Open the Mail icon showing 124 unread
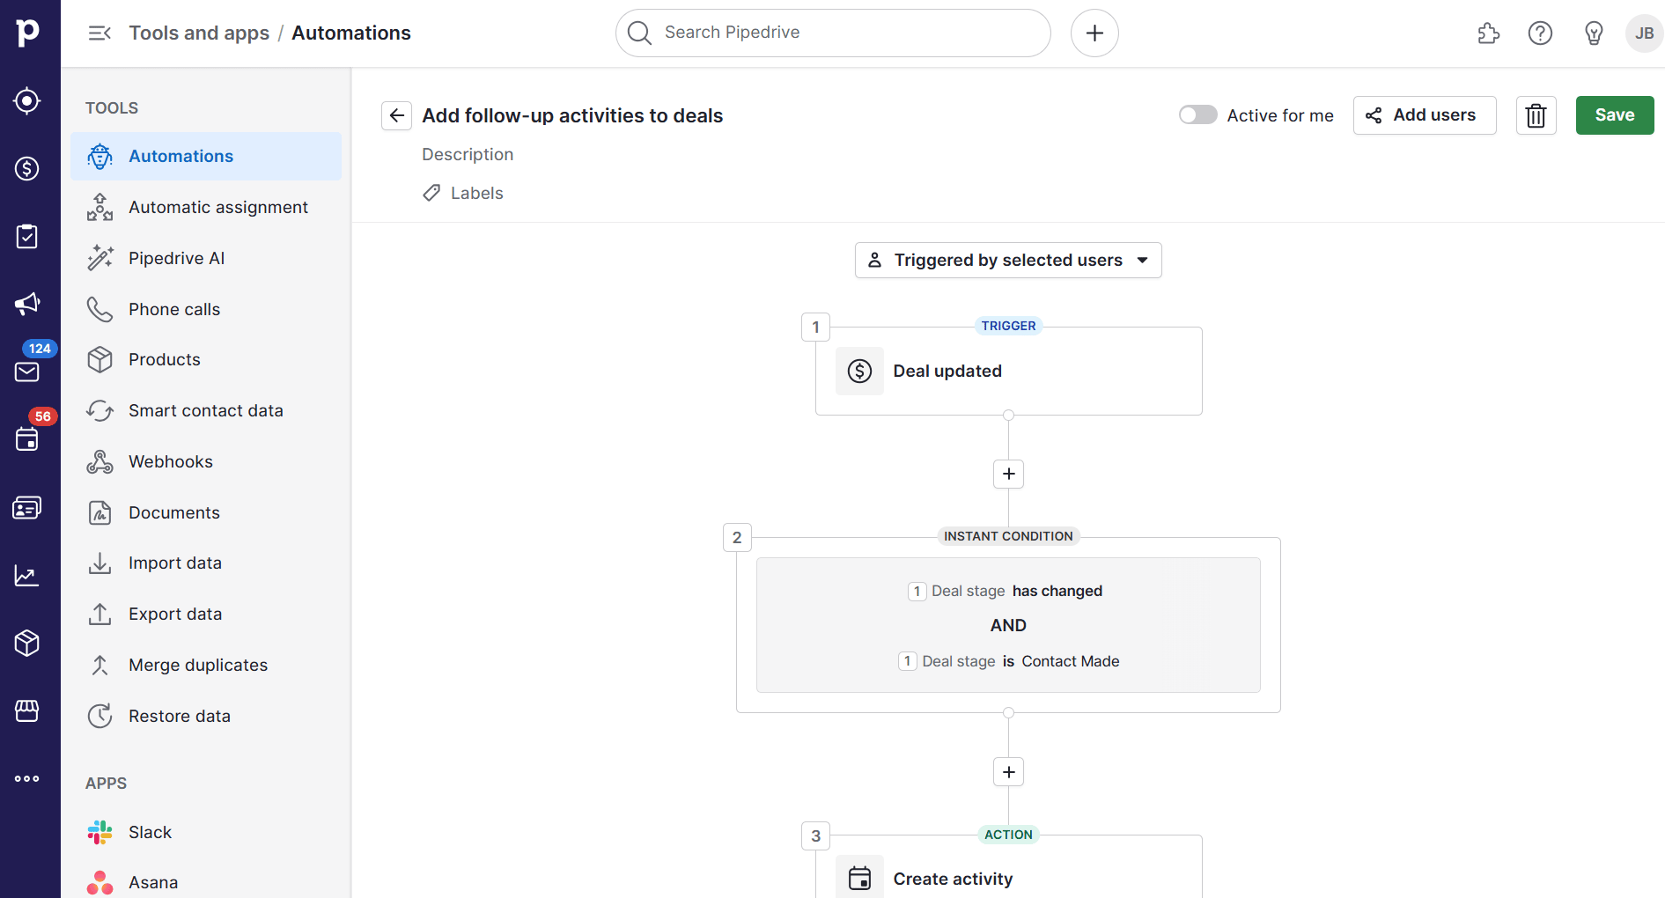 tap(26, 371)
